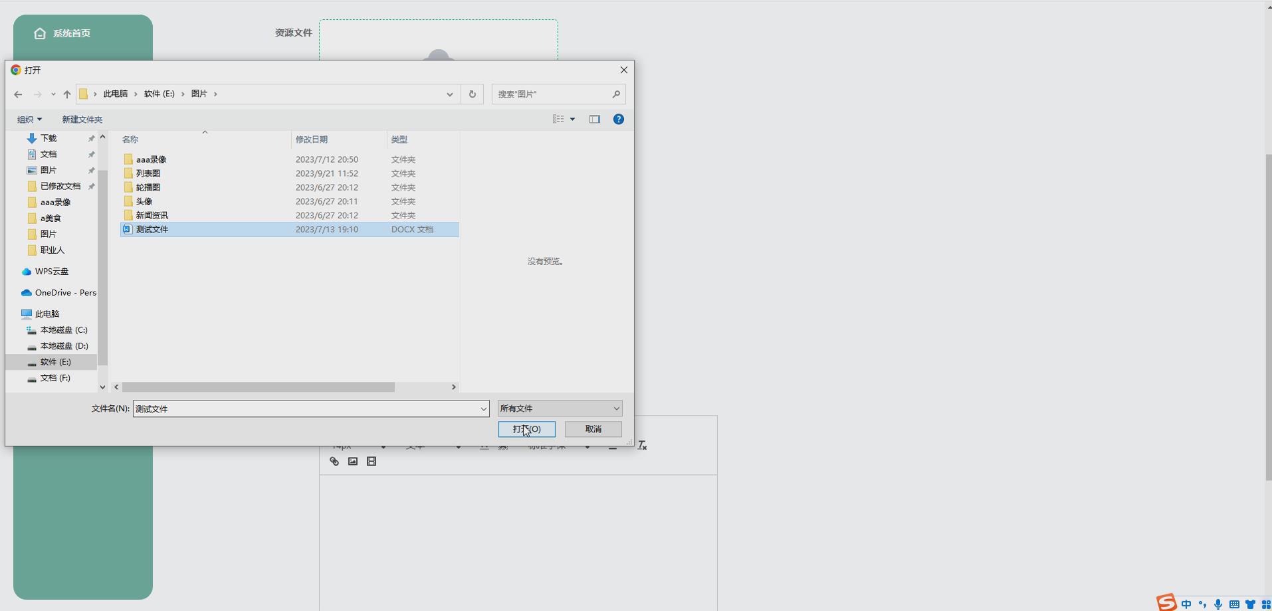Select WPS云盘 in navigation pane

pyautogui.click(x=51, y=272)
